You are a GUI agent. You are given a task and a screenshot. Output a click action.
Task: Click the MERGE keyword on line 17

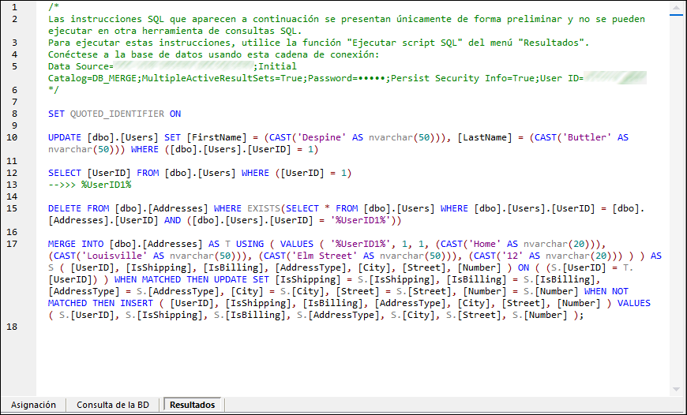pos(62,244)
